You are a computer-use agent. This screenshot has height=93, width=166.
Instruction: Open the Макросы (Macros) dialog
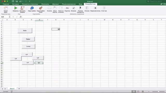16,9
